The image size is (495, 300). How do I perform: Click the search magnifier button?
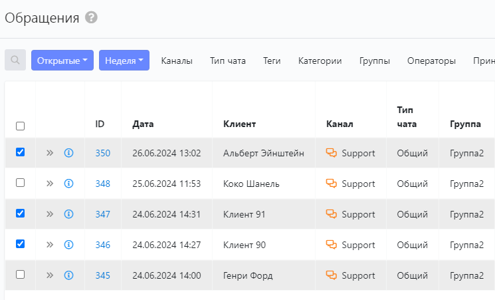click(x=15, y=60)
